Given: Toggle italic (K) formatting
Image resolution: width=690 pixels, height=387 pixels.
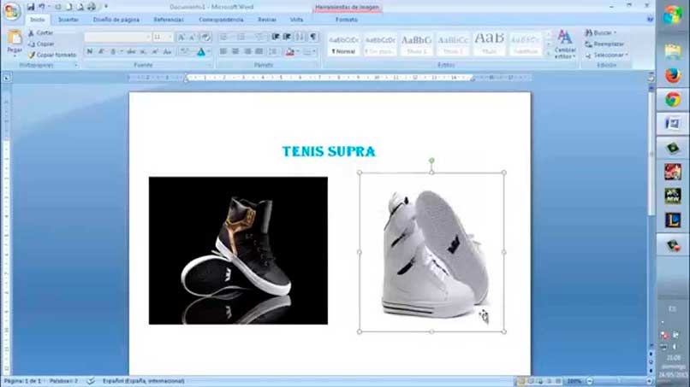Looking at the screenshot, I should coord(101,51).
